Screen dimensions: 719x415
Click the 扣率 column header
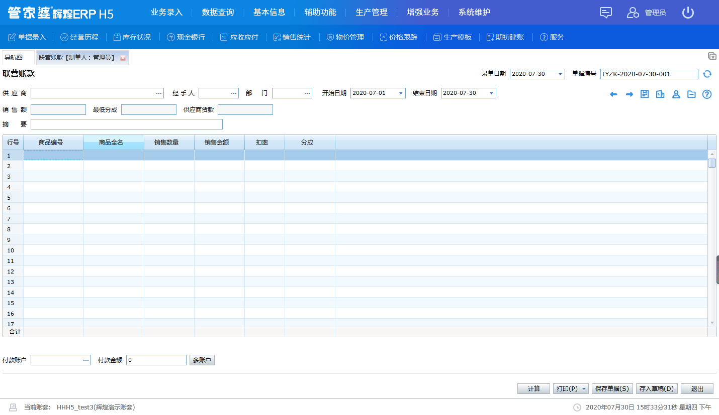coord(264,143)
